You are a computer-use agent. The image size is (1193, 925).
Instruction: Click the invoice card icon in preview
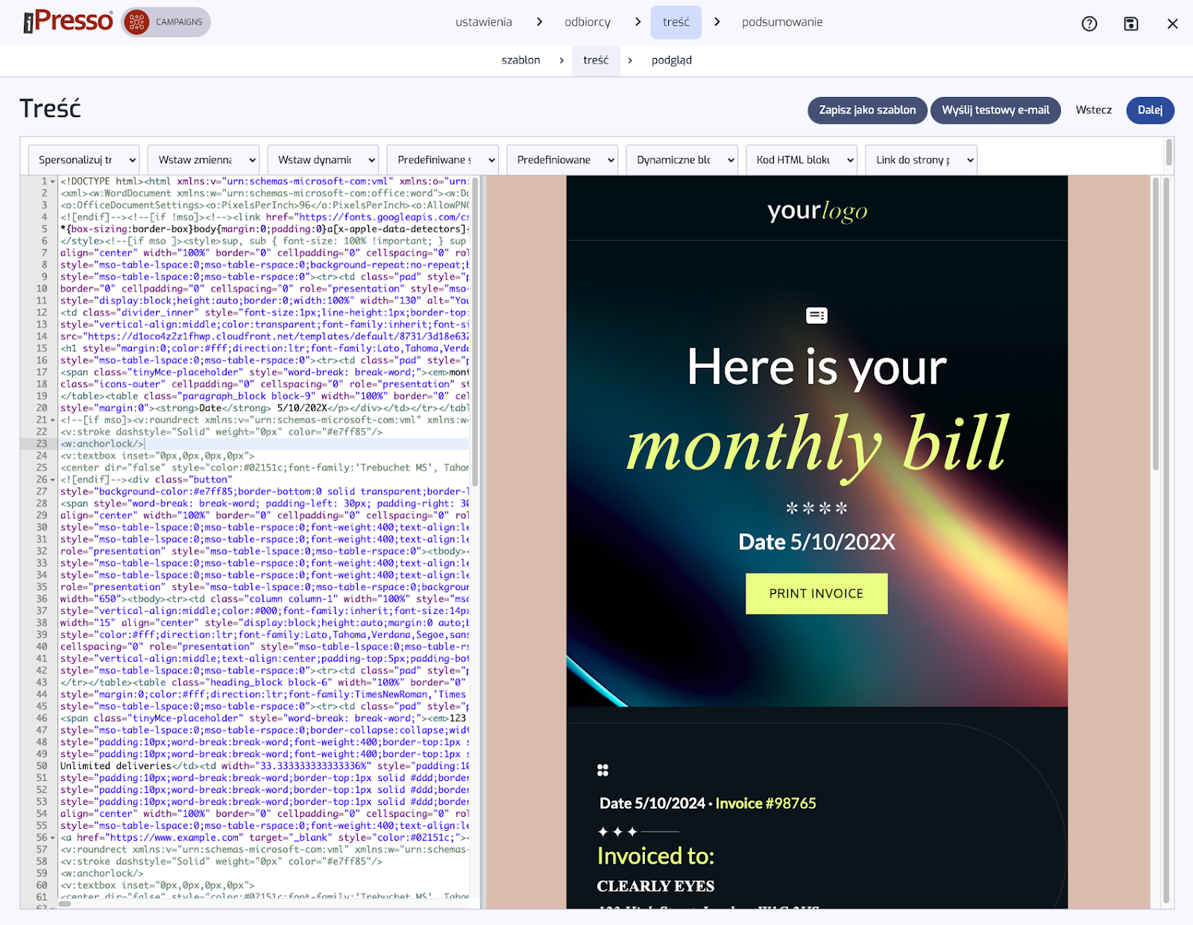click(x=817, y=316)
